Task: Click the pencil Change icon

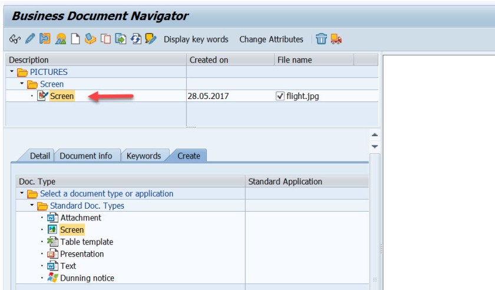Action: (x=29, y=39)
